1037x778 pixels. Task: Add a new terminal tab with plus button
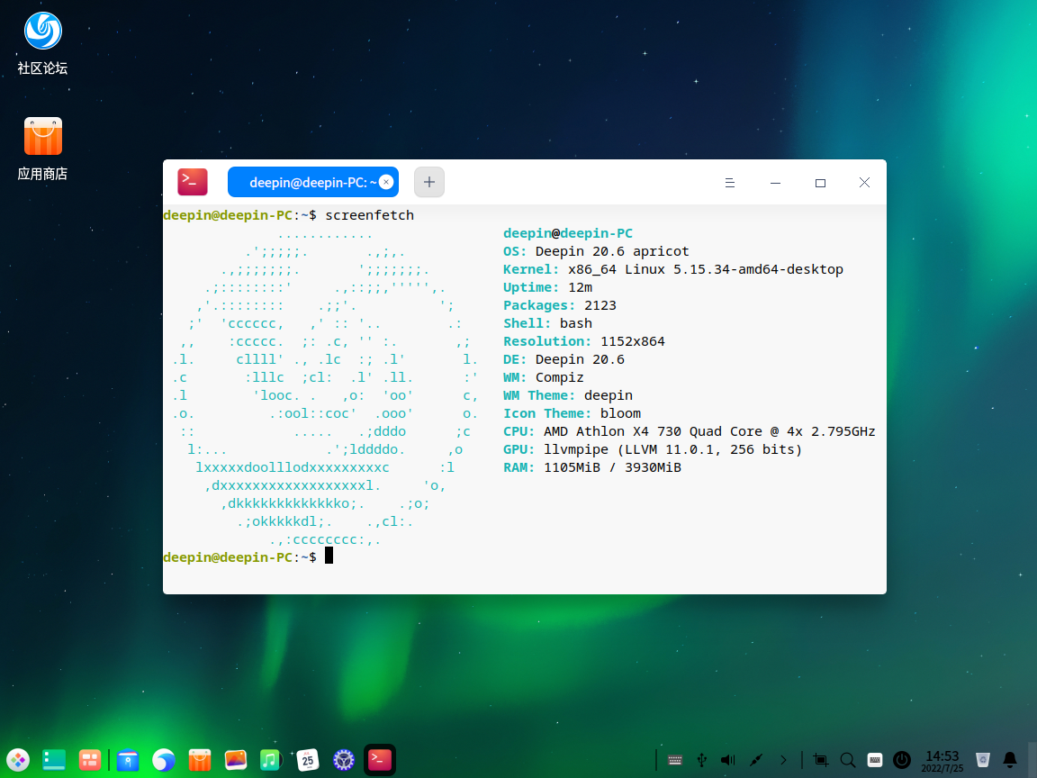pos(429,182)
